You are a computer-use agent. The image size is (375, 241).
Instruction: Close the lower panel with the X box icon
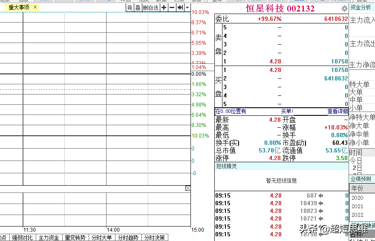point(188,188)
